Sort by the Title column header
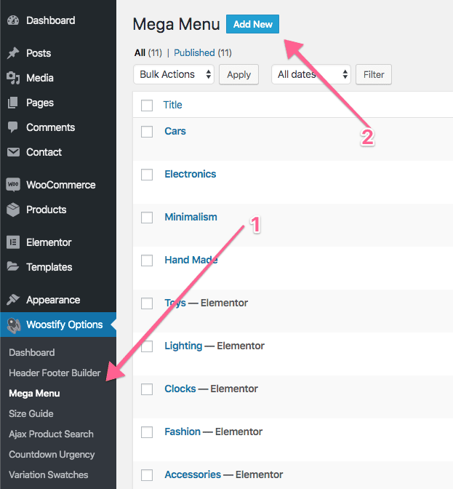This screenshot has height=489, width=453. click(x=172, y=105)
